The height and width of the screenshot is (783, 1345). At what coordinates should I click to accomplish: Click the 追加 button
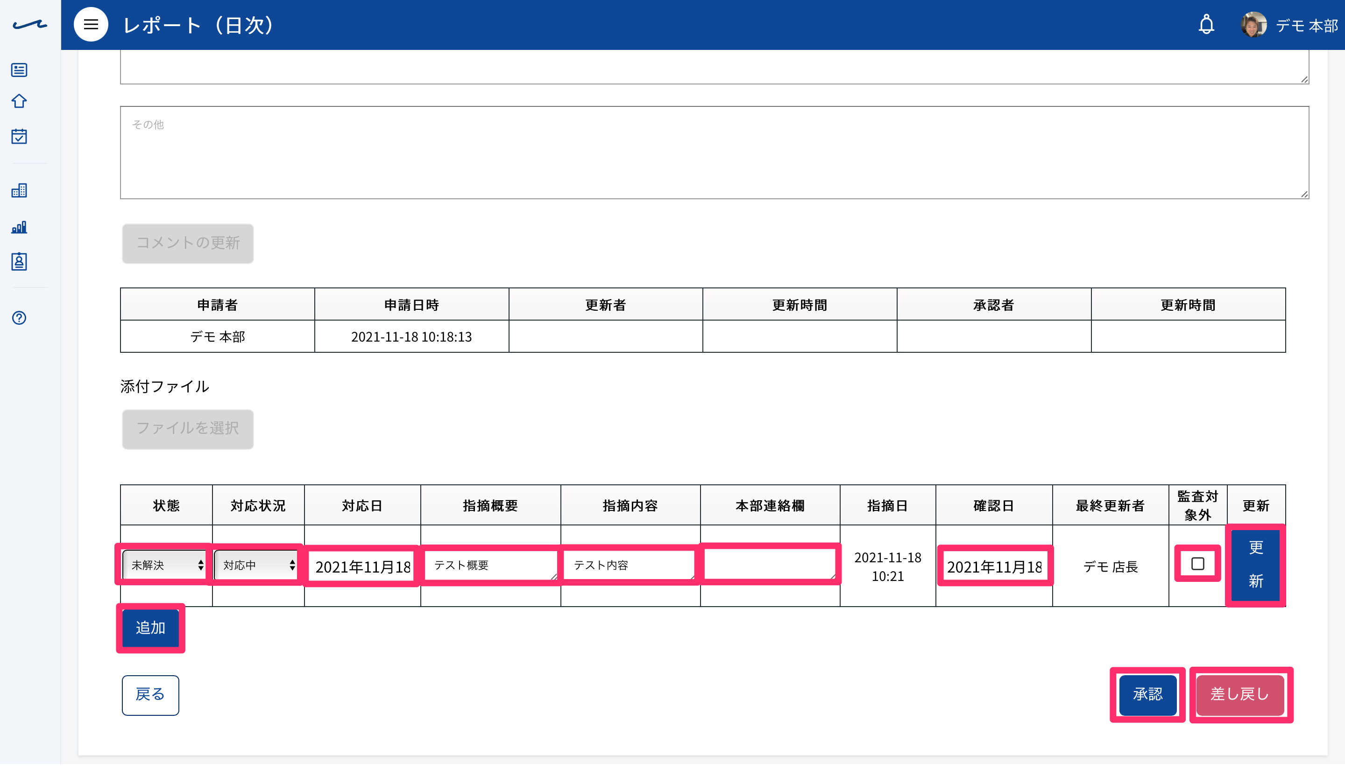(150, 628)
